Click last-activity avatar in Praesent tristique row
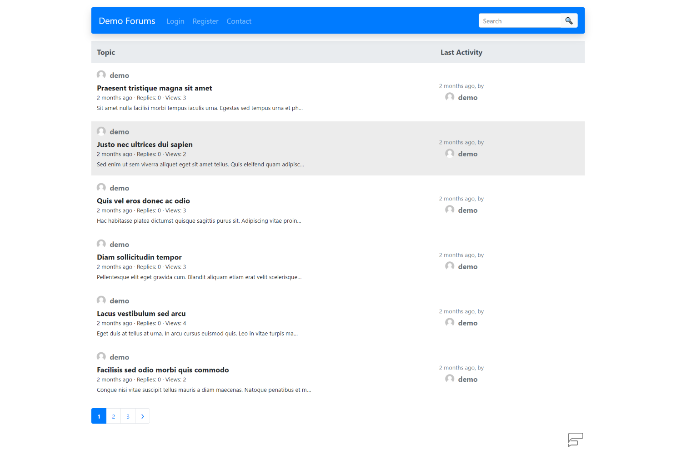The height and width of the screenshot is (460, 676). [450, 97]
